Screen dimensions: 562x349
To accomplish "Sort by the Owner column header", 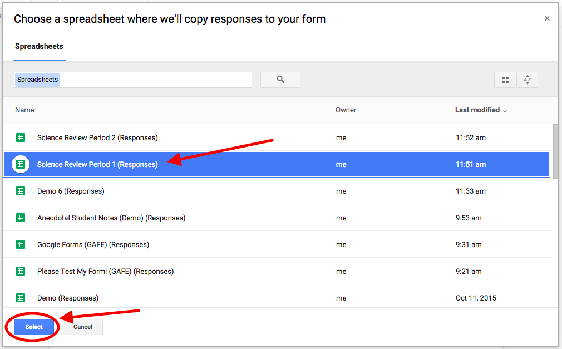I will 346,110.
